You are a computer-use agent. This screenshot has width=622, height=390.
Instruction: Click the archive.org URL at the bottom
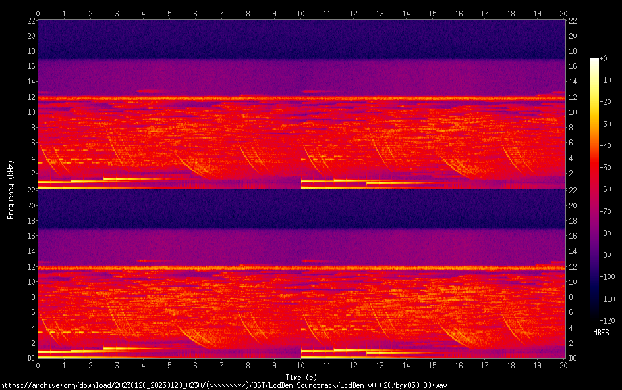click(224, 385)
